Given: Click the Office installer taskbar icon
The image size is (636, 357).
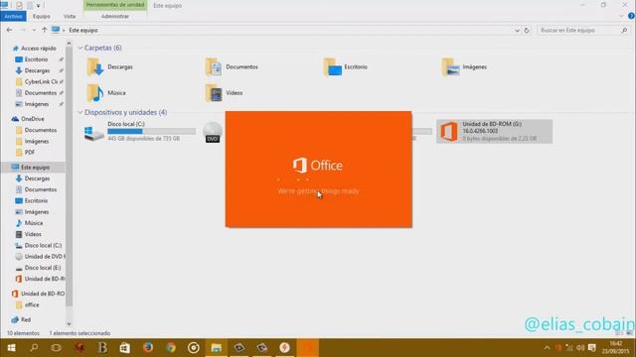Looking at the screenshot, I should coord(308,348).
